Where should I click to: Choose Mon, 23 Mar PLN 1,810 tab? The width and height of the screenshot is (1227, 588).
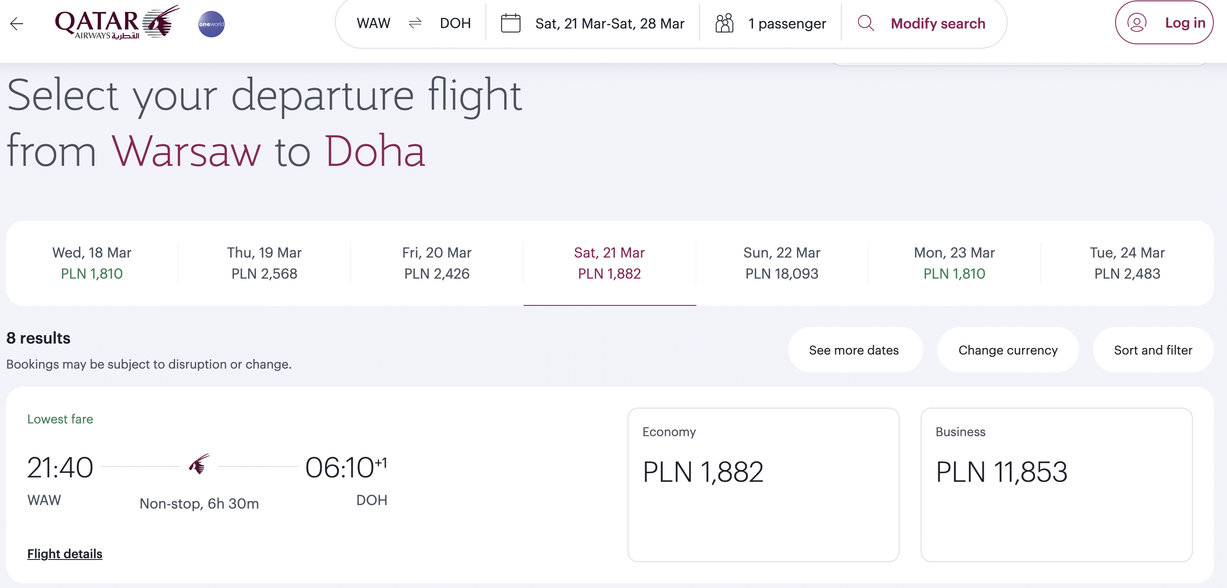tap(954, 263)
